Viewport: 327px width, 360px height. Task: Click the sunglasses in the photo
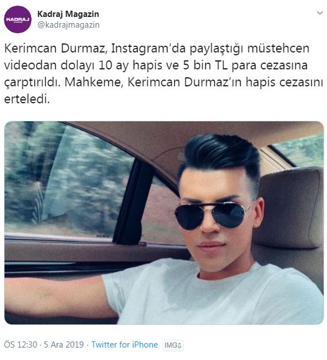211,216
